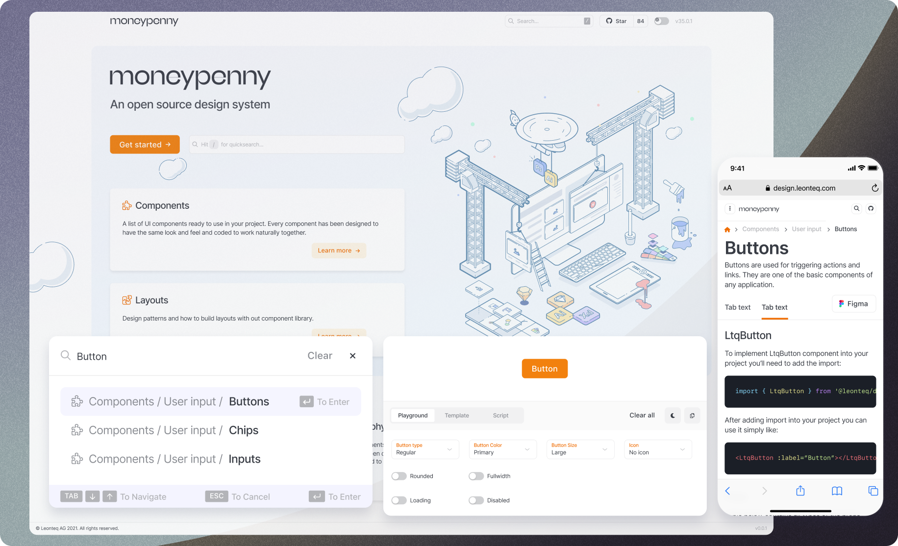
Task: Copy the playground code using copy icon
Action: click(x=692, y=415)
